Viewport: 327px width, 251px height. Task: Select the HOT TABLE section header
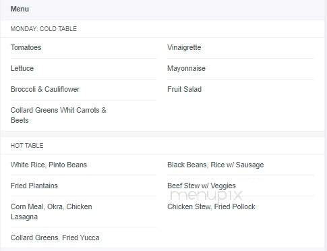pos(27,146)
